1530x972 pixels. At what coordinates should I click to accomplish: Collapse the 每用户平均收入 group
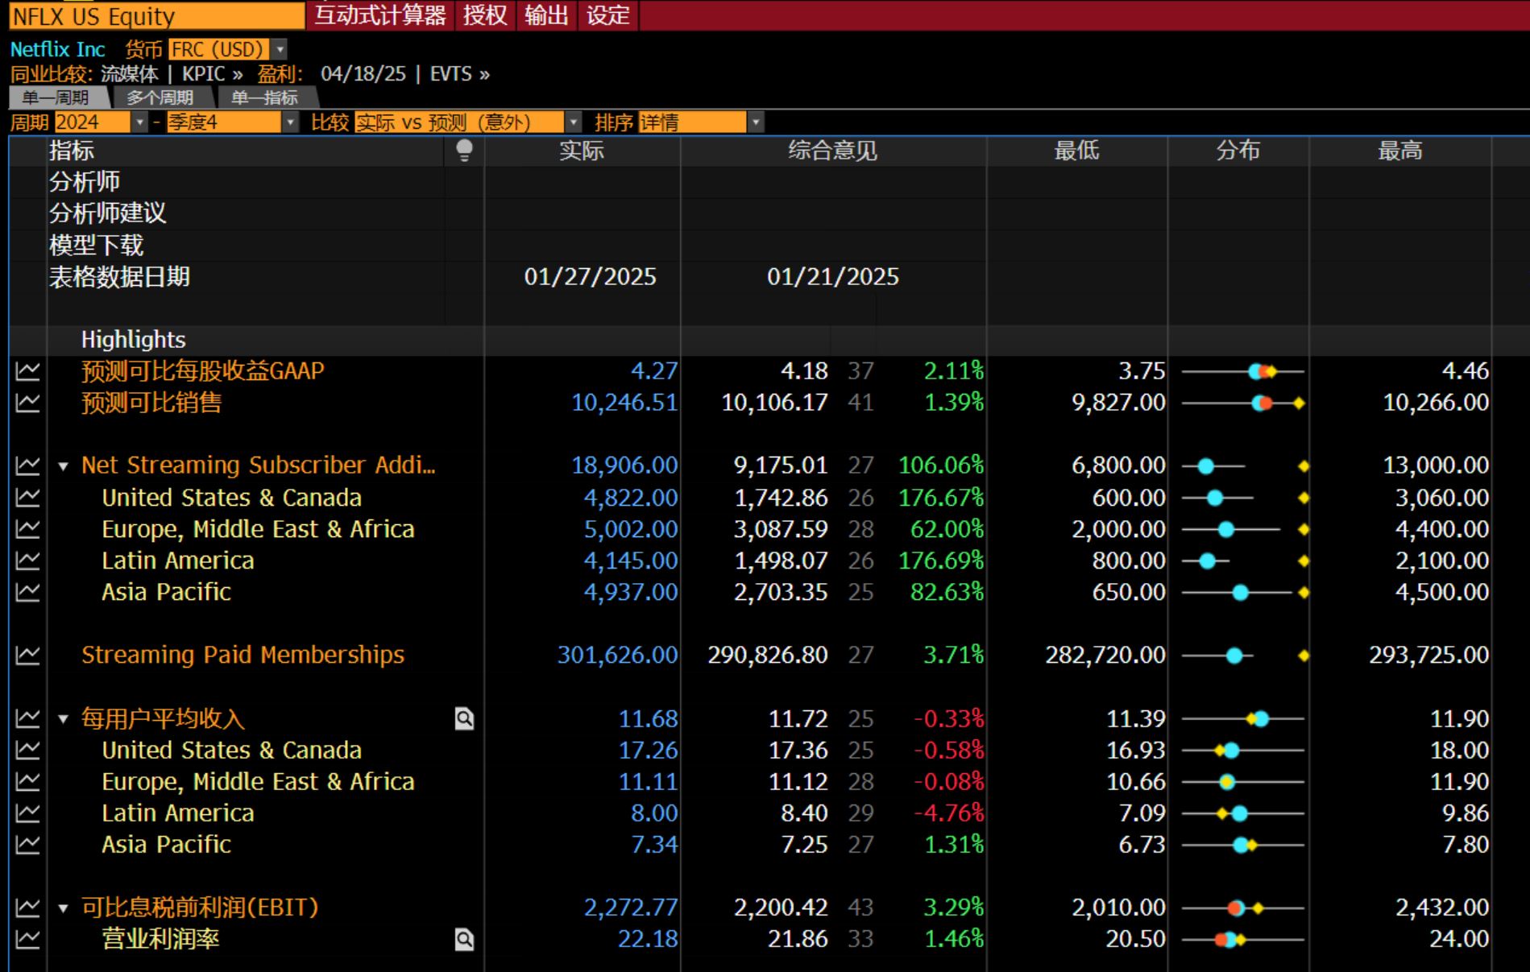pos(64,719)
